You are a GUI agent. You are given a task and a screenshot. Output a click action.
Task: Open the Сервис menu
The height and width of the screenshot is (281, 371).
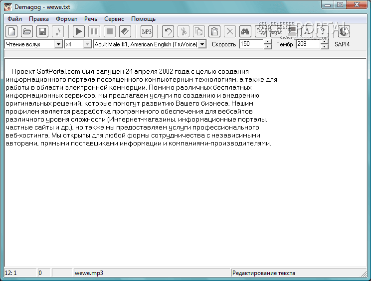[114, 19]
